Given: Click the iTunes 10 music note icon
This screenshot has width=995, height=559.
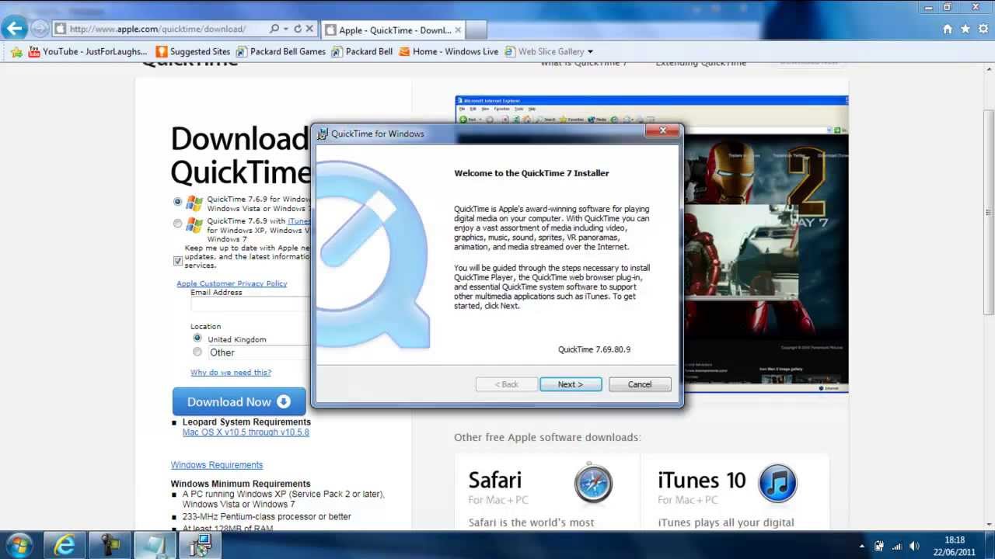Looking at the screenshot, I should [x=777, y=482].
